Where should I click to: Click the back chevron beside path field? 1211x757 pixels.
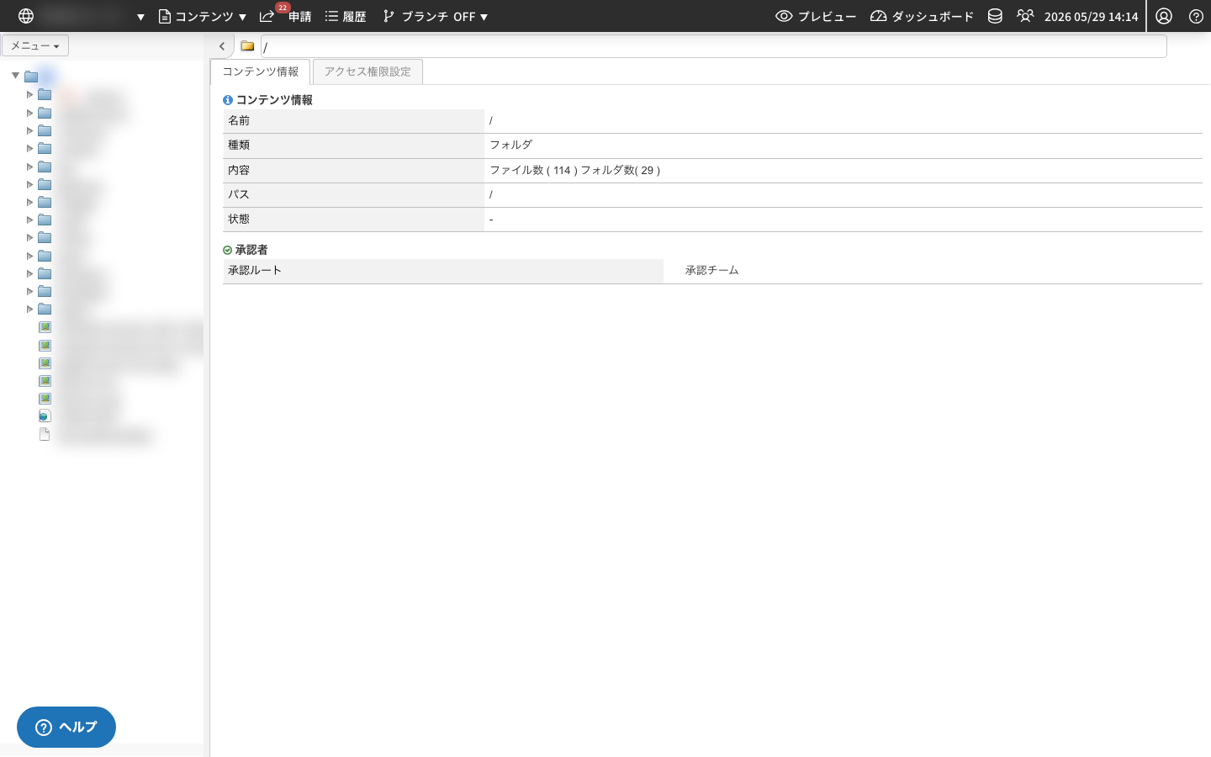[x=222, y=46]
